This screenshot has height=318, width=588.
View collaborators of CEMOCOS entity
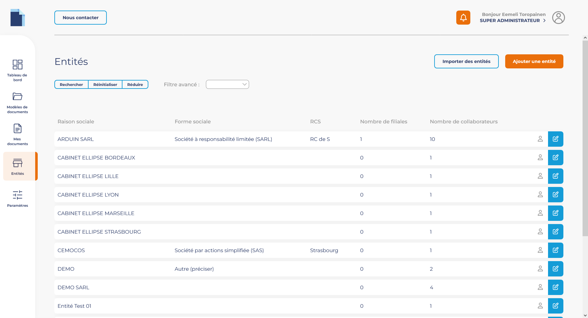point(540,250)
